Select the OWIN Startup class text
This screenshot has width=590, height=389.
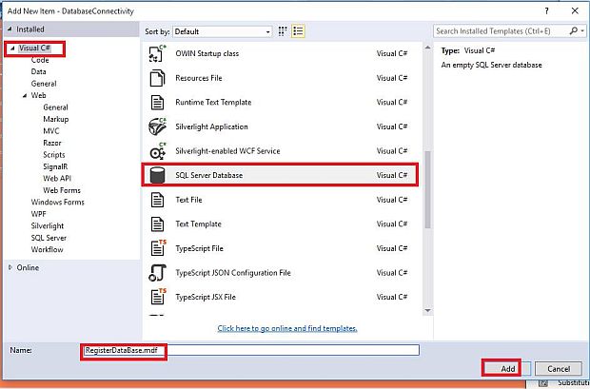click(x=206, y=53)
